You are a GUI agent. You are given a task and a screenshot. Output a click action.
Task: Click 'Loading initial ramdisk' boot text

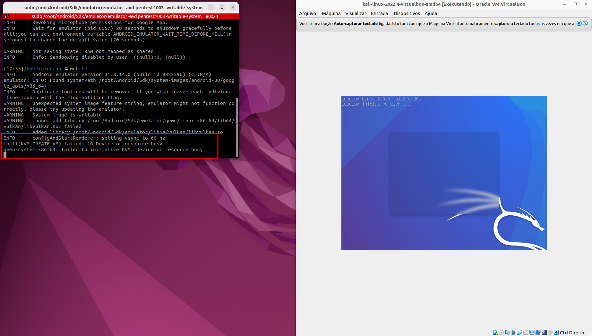[376, 104]
